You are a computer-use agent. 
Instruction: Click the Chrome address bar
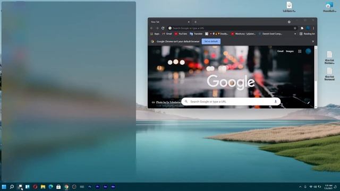coord(232,28)
